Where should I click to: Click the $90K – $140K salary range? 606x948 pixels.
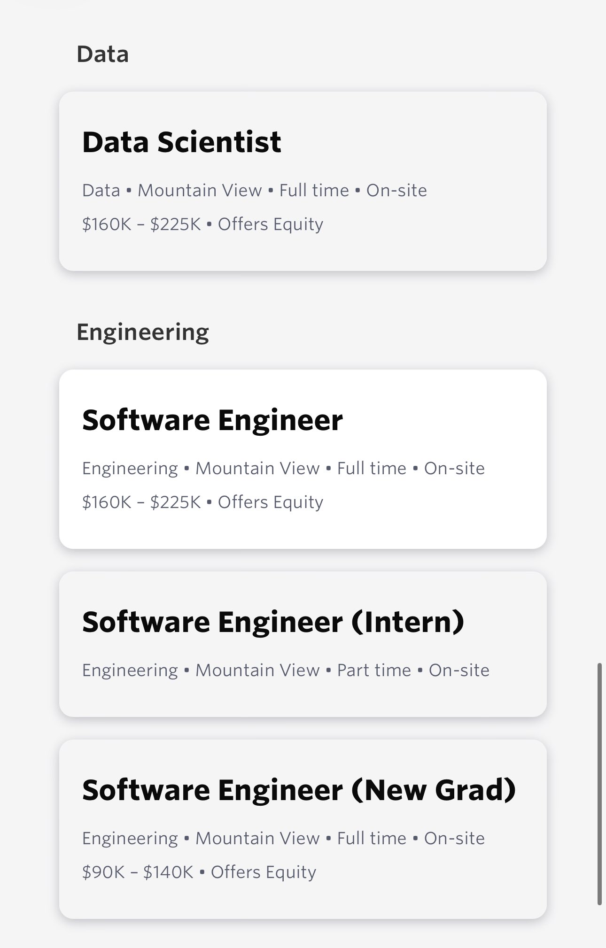click(x=138, y=872)
